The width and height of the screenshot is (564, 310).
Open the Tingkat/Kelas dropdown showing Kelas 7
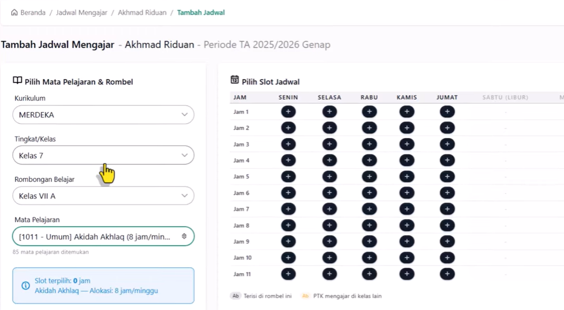click(103, 155)
